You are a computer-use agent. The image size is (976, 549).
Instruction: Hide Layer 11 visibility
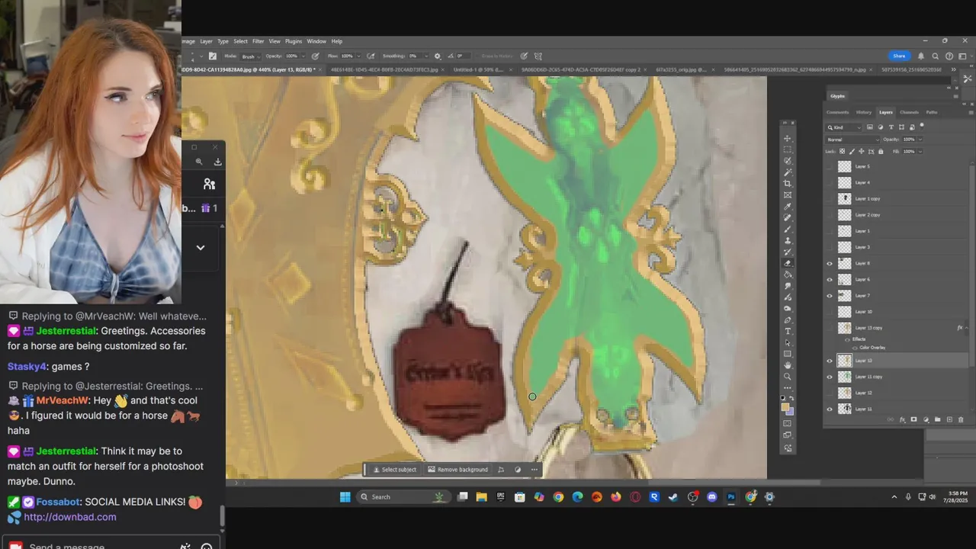(x=830, y=409)
